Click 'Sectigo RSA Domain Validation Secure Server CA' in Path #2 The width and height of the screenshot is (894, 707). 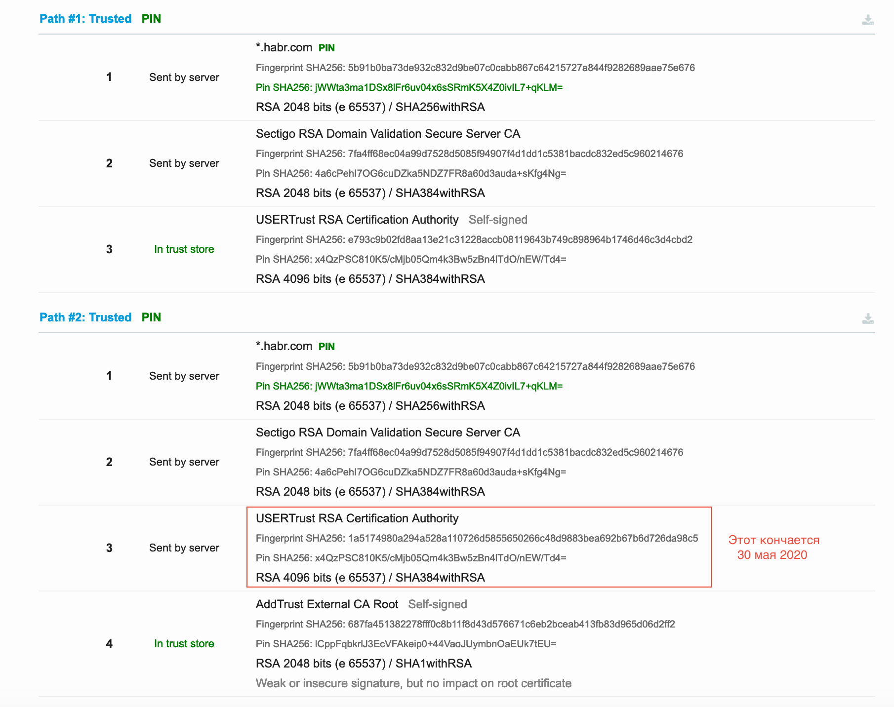(388, 432)
